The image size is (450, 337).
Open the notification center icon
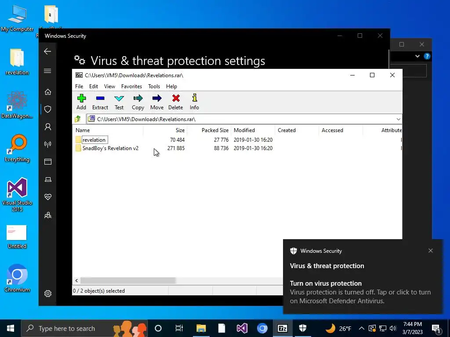[x=435, y=328]
